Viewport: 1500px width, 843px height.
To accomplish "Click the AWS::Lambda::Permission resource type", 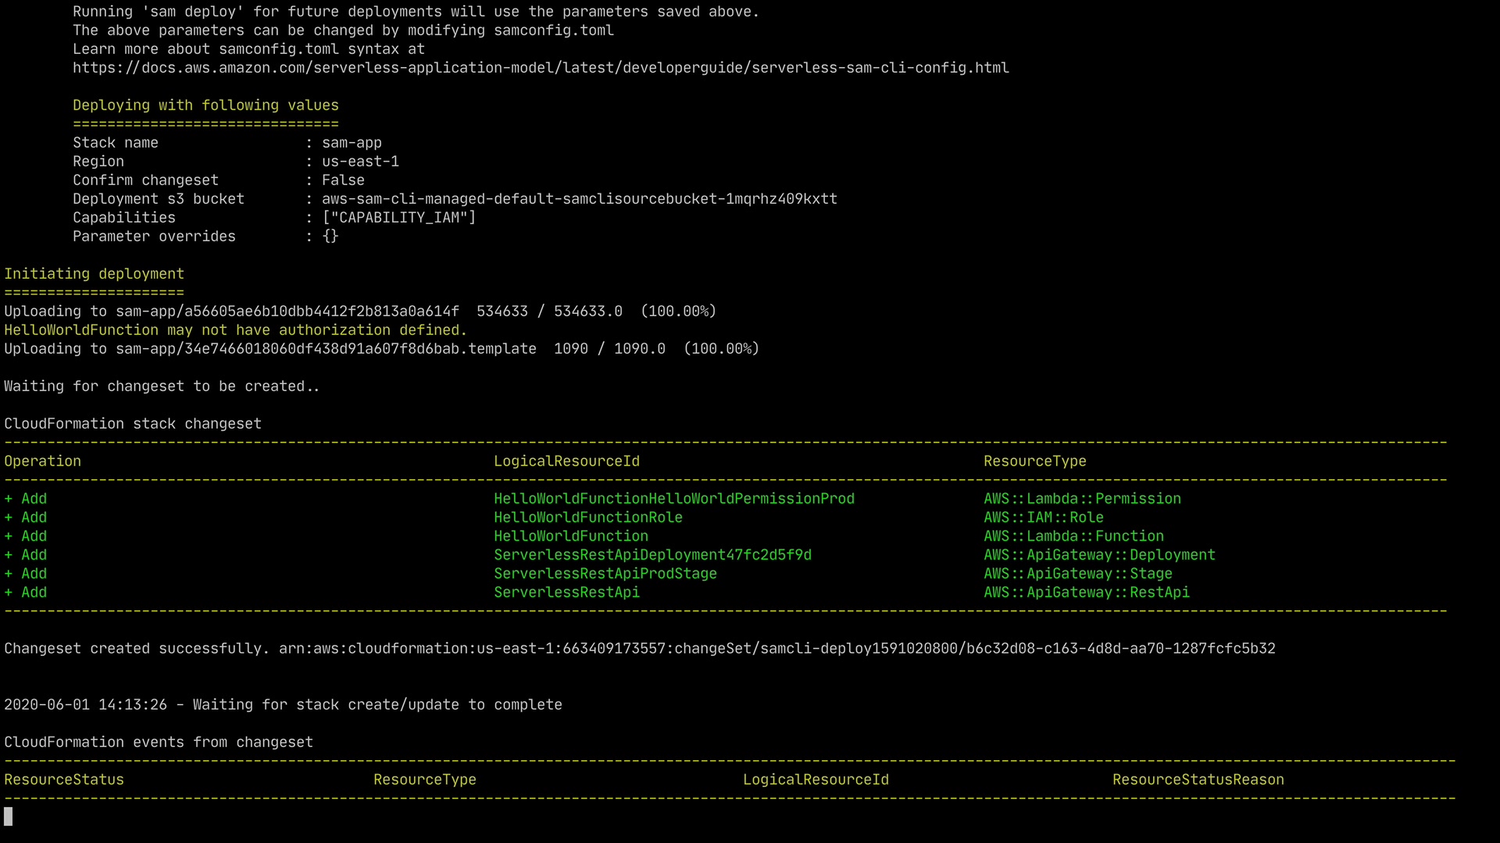I will click(1082, 499).
